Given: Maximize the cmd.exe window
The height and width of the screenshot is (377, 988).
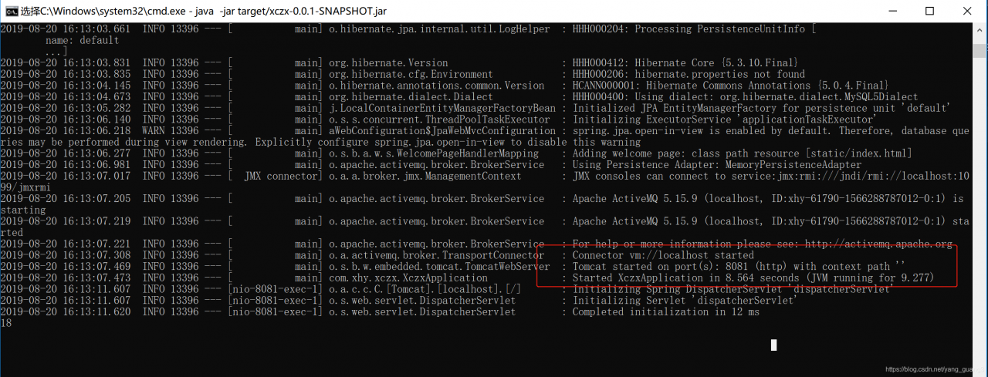Looking at the screenshot, I should point(929,11).
